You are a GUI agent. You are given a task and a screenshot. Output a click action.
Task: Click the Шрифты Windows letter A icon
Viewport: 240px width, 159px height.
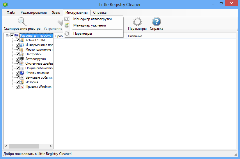[22, 87]
